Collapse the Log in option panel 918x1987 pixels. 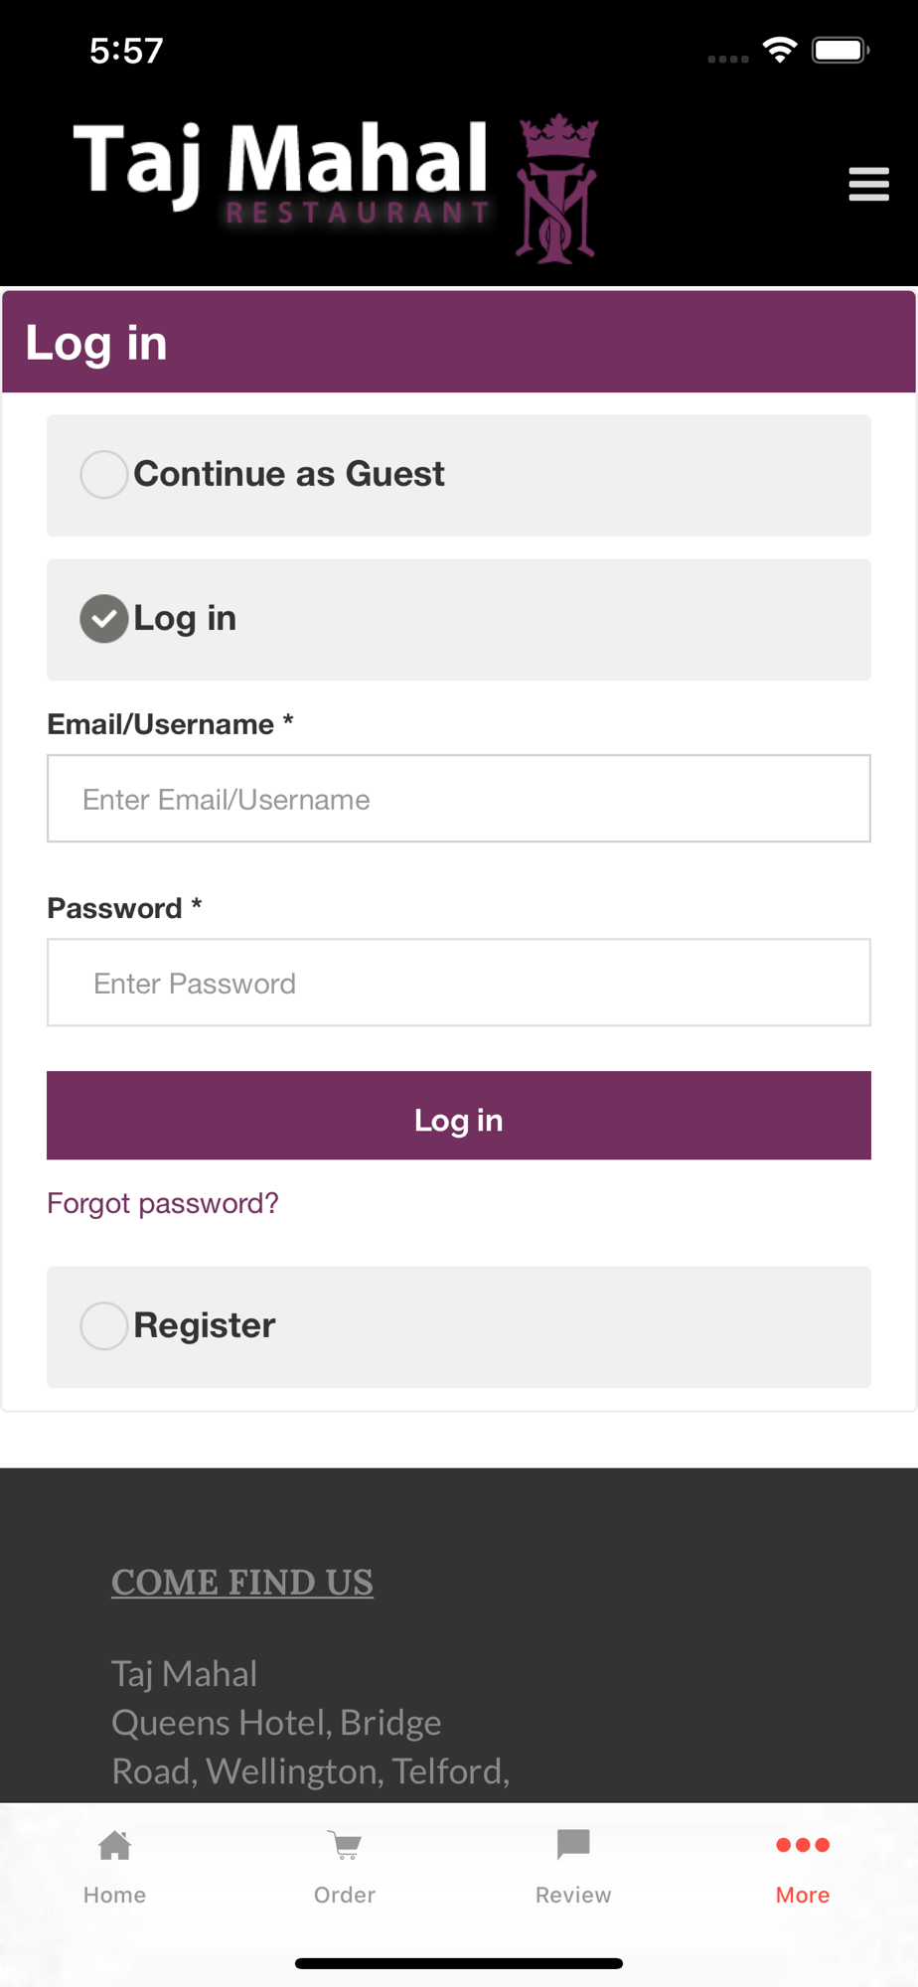[459, 619]
